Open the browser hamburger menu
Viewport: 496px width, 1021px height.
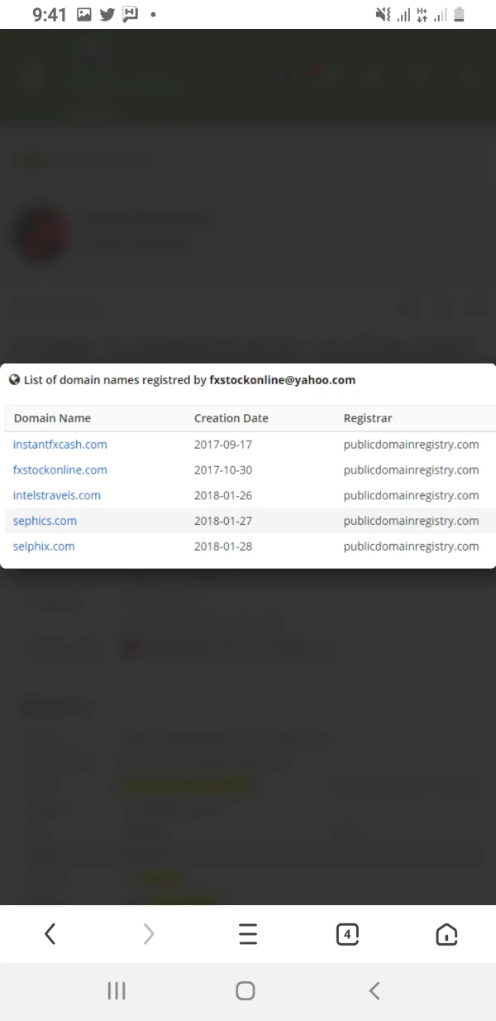click(248, 934)
